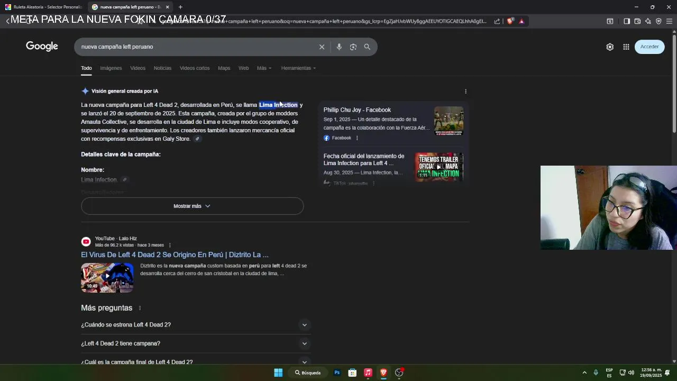Open the music app in taskbar

(x=368, y=373)
